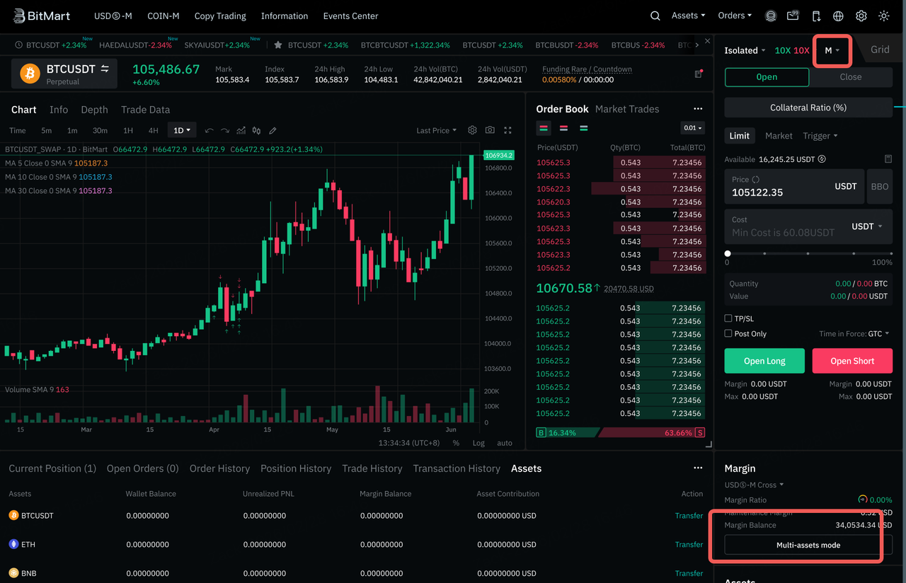Tick the Post Only checkbox

[728, 333]
